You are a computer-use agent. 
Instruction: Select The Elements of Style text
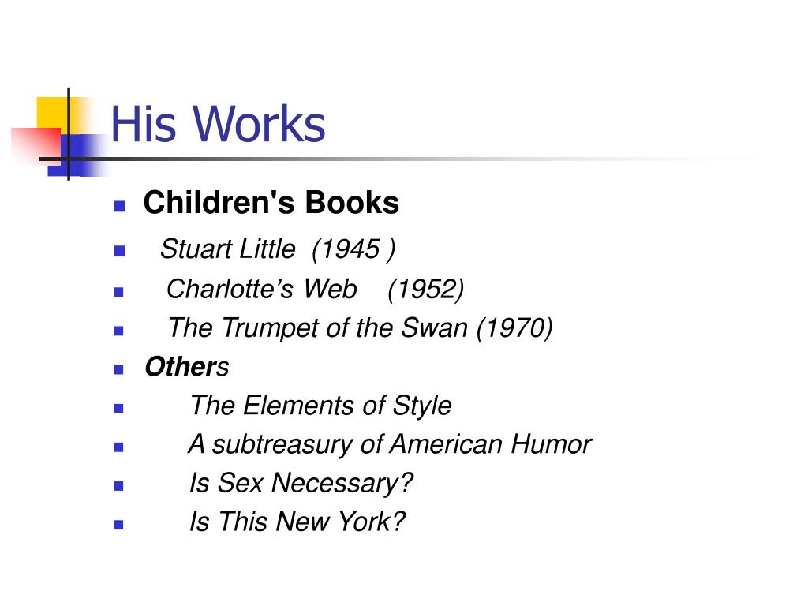coord(321,406)
